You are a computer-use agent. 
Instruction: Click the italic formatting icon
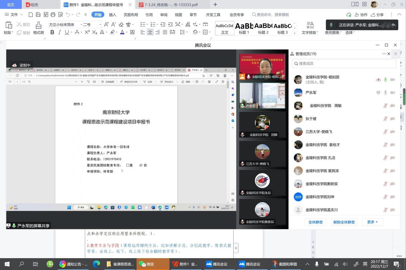click(59, 32)
